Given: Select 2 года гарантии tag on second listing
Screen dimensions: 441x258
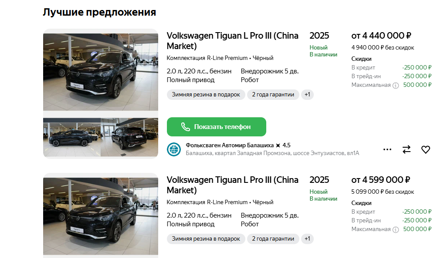Looking at the screenshot, I should click(x=273, y=239).
